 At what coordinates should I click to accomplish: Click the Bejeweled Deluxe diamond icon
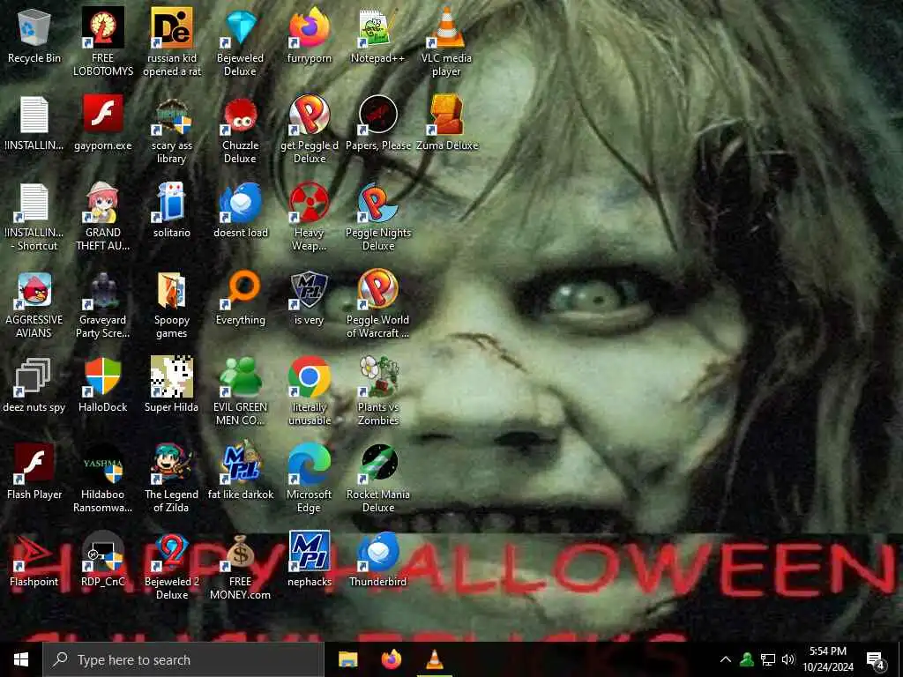tap(240, 27)
